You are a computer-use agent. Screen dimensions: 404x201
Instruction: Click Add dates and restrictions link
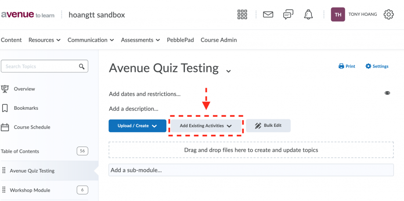click(x=144, y=94)
